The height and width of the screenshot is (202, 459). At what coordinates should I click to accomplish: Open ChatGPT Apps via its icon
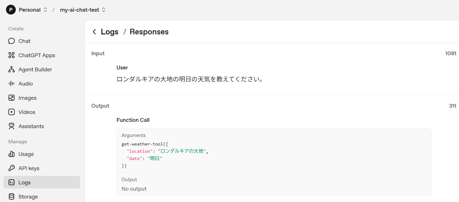coord(12,55)
